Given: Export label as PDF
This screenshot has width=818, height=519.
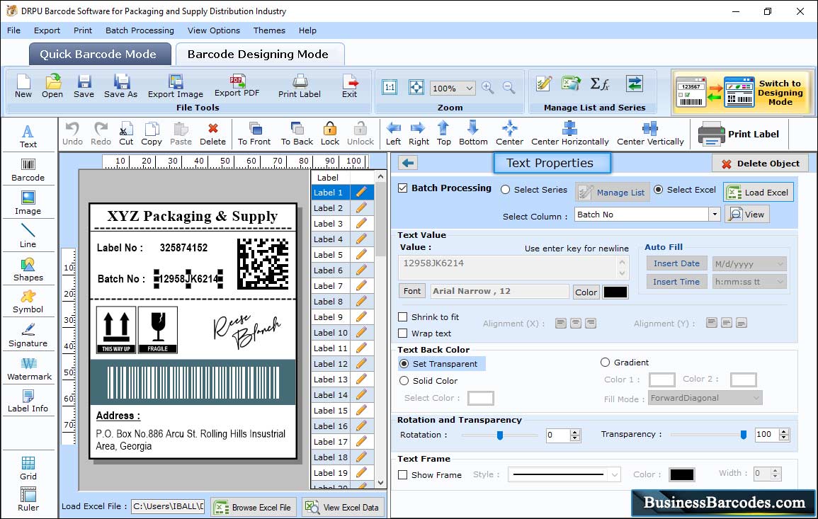Looking at the screenshot, I should point(237,86).
